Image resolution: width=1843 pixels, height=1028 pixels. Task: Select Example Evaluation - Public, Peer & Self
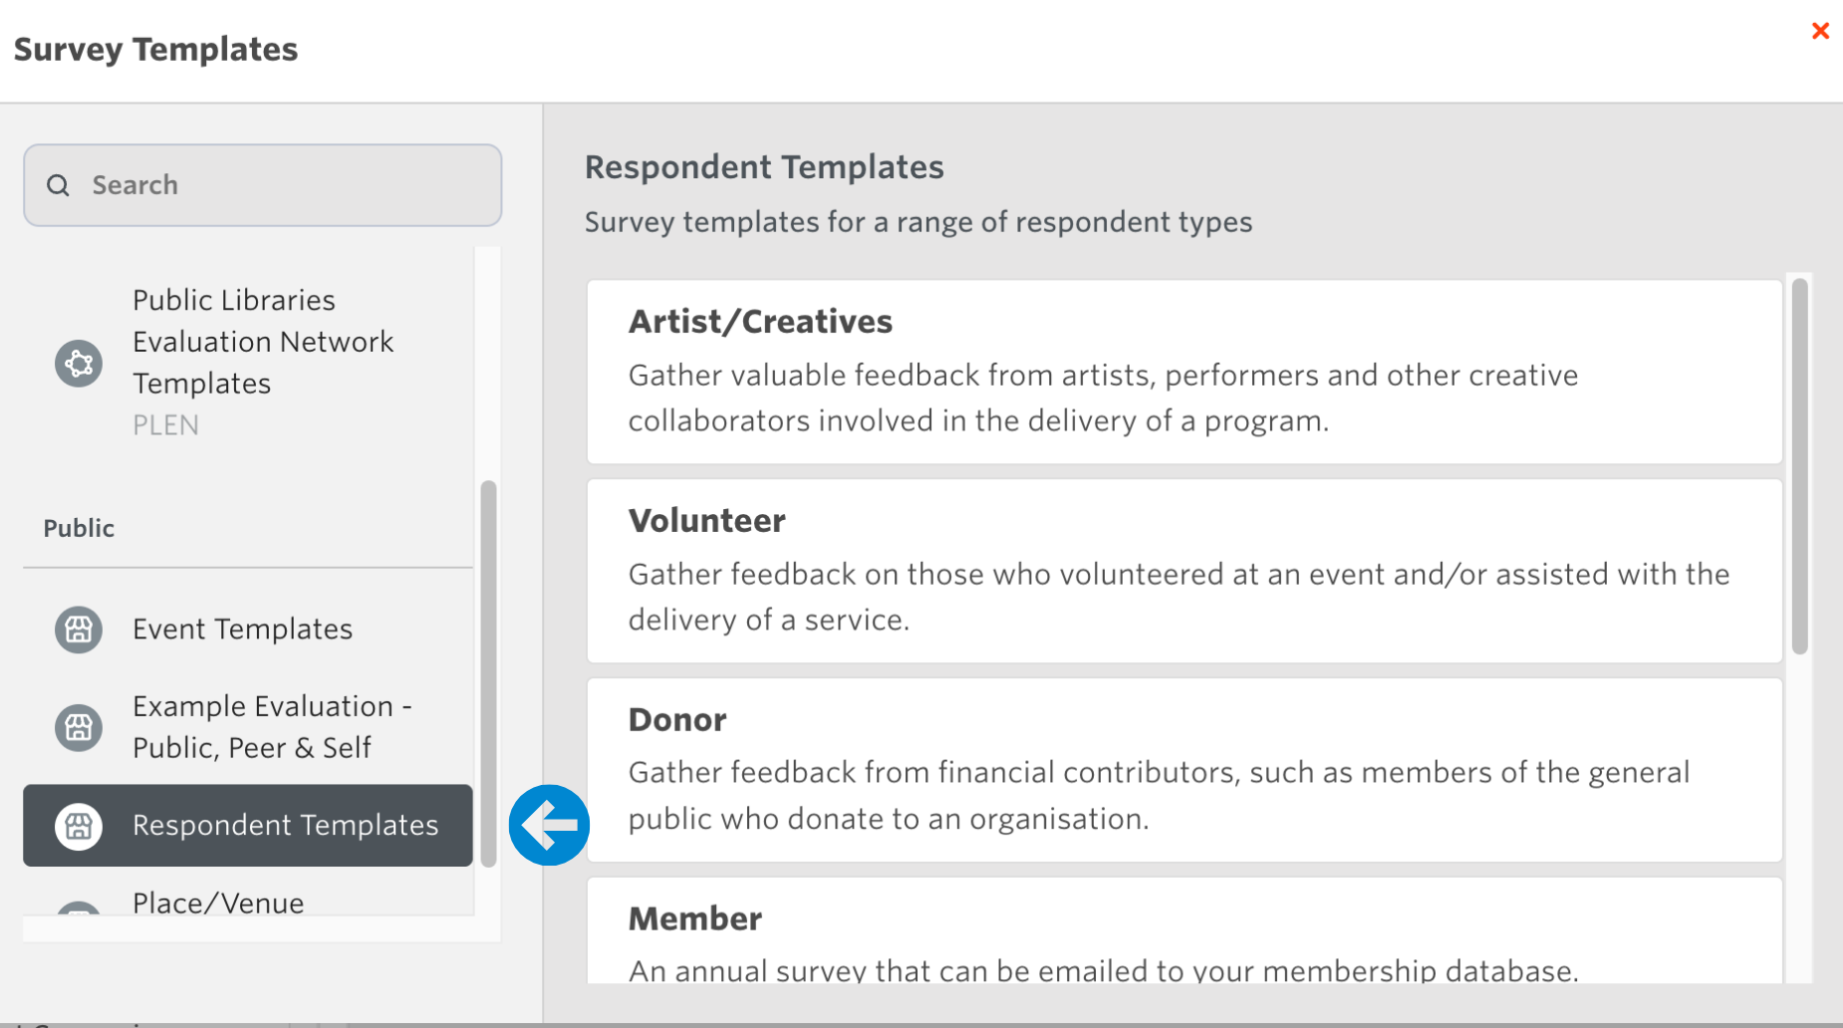[271, 727]
